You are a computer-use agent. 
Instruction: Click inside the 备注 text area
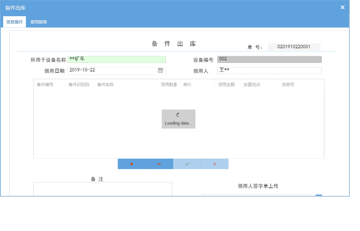pos(102,190)
